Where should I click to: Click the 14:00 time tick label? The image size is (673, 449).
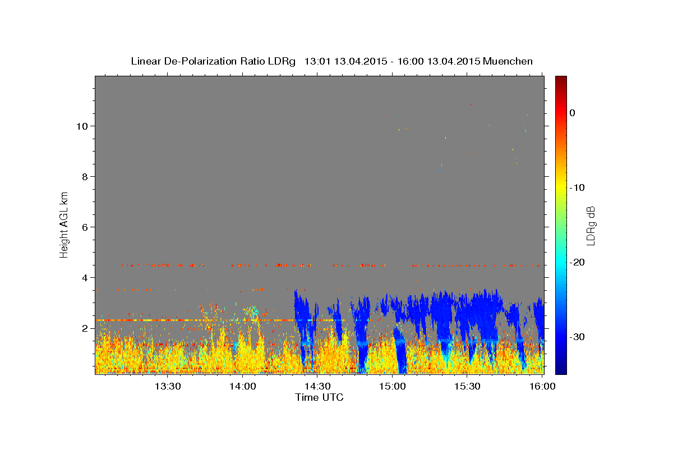(243, 386)
